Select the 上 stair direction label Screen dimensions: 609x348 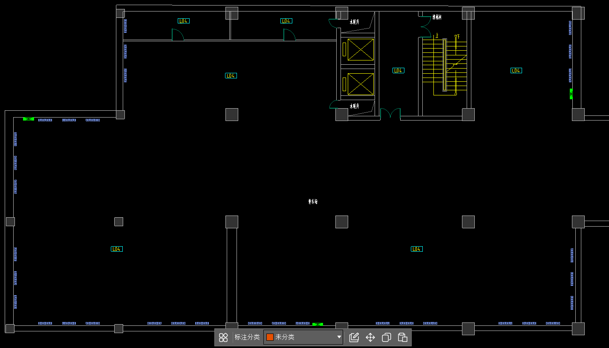click(437, 36)
